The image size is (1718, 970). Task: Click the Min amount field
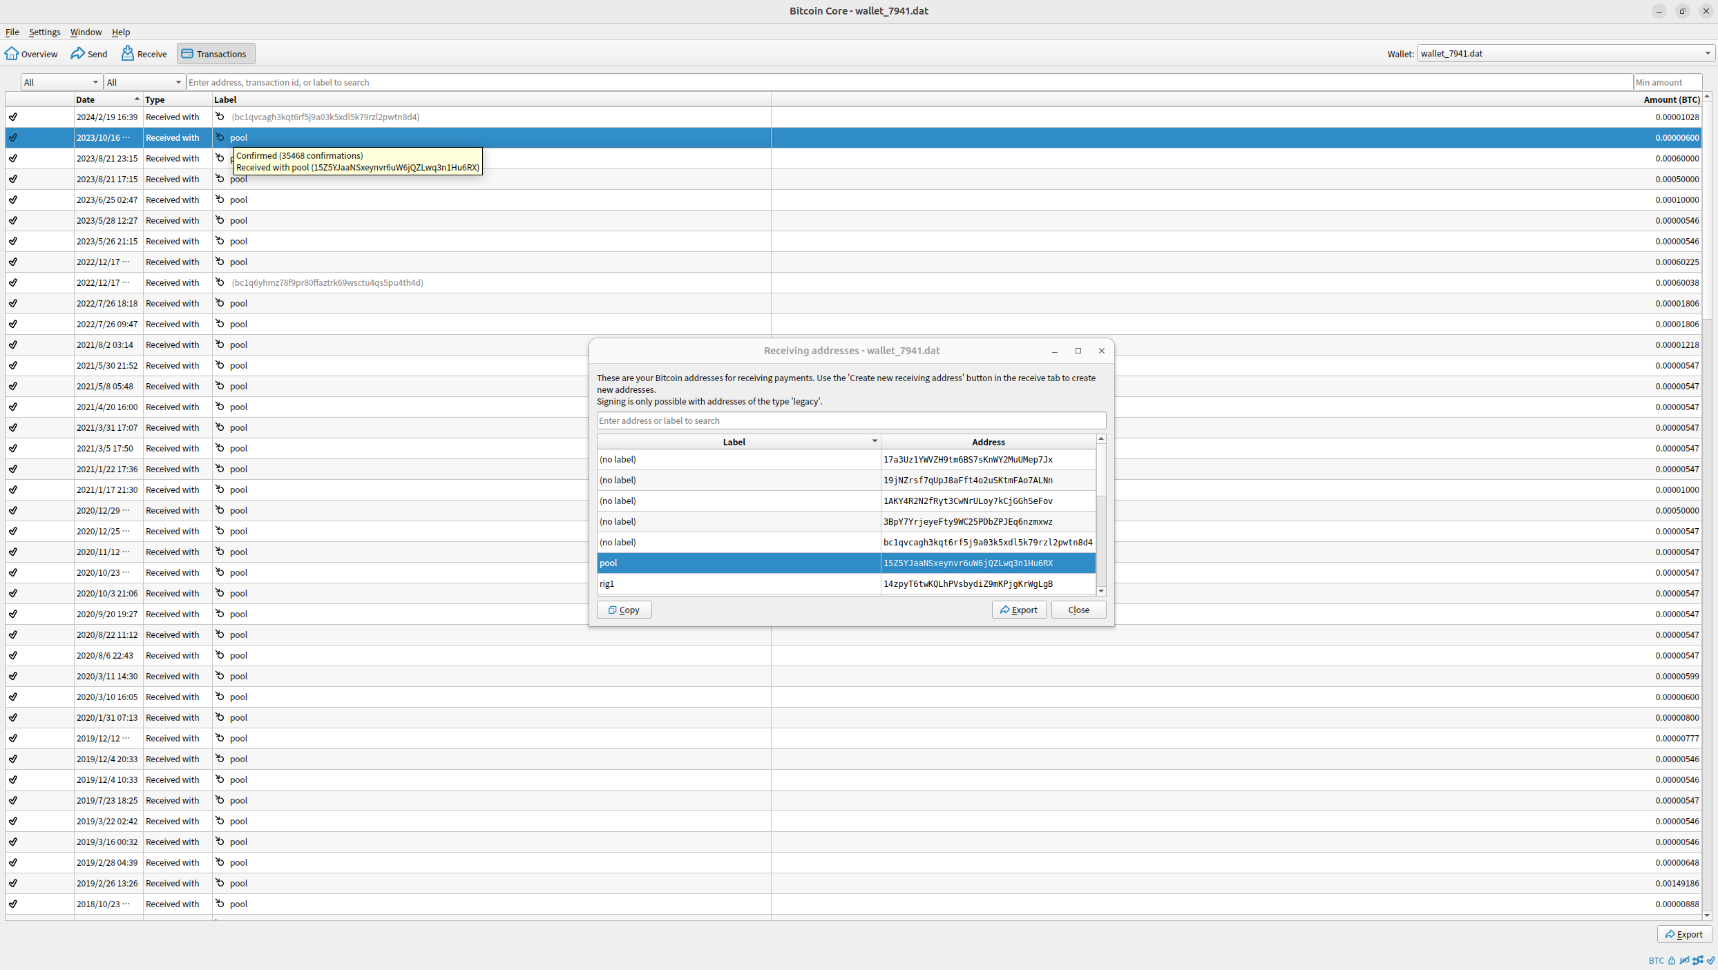click(x=1668, y=82)
